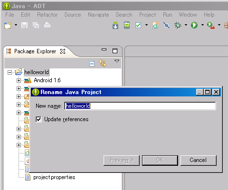Open the Refactor menu
Screen dimensions: 228x190
47,15
